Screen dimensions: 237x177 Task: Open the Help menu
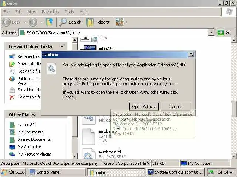(x=84, y=12)
